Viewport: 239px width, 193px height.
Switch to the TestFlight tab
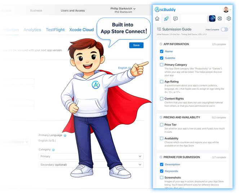click(x=55, y=30)
